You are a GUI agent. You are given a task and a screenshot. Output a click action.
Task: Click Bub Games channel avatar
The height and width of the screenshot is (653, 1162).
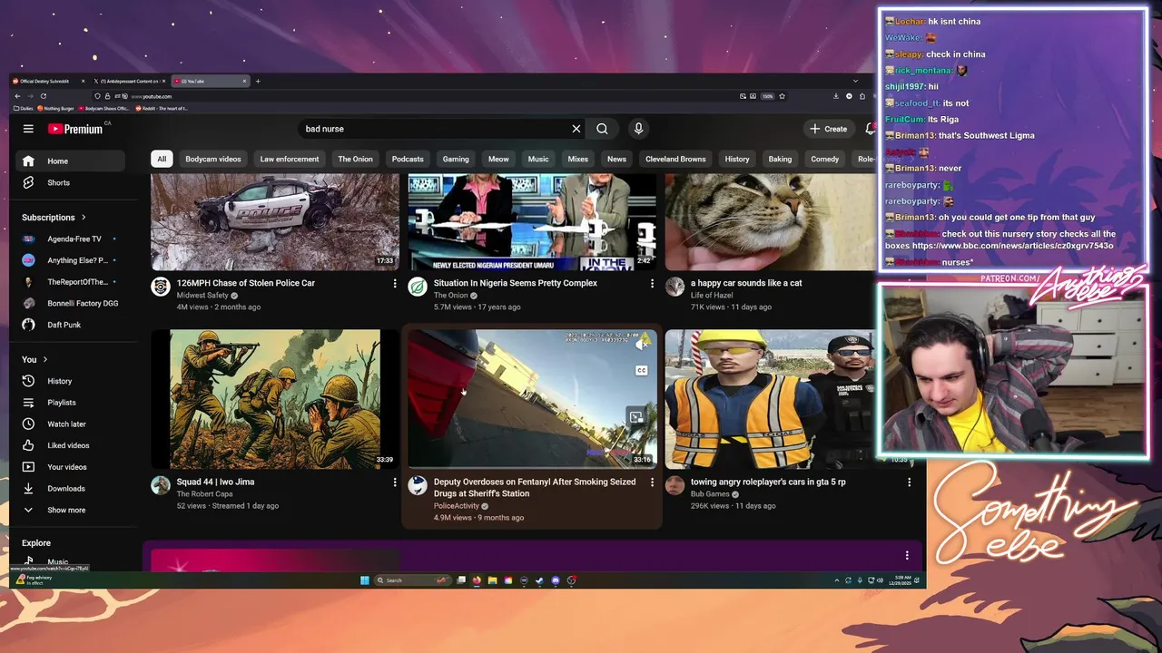[675, 486]
